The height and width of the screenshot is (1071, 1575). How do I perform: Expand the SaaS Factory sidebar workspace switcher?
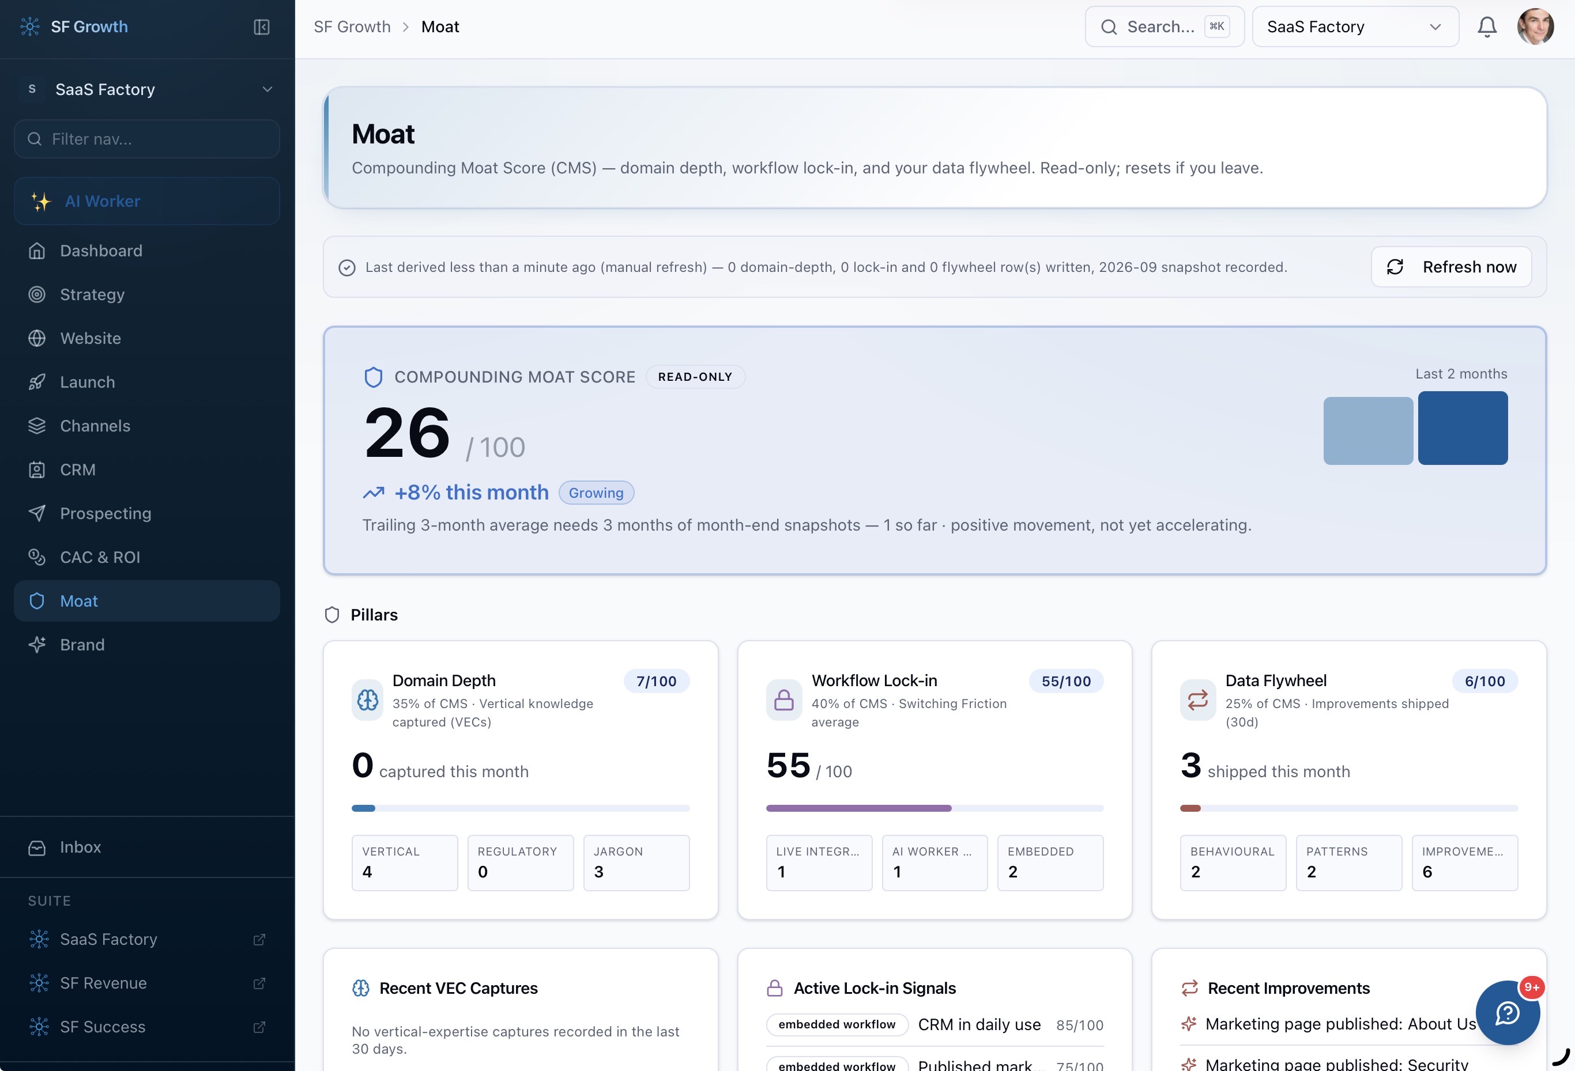[x=147, y=89]
